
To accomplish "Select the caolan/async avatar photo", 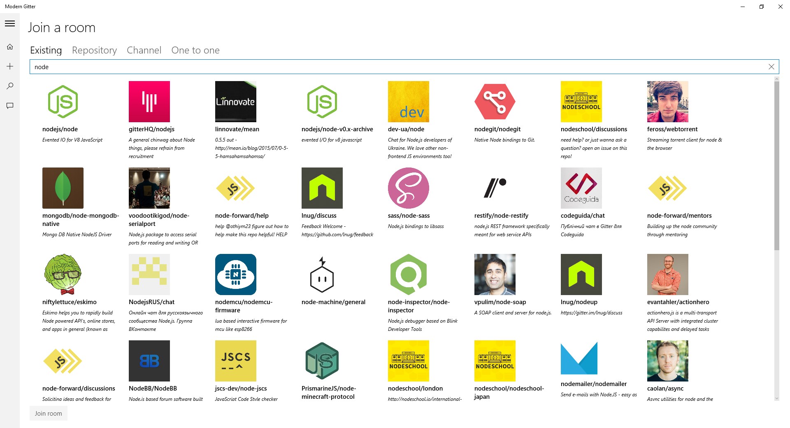I will (x=668, y=361).
